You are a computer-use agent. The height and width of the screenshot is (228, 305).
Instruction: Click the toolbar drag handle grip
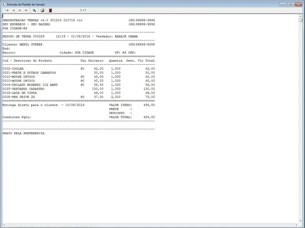[x=3, y=10]
